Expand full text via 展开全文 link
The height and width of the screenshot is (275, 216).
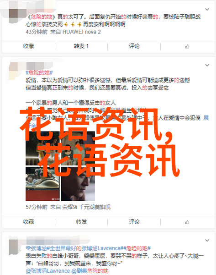[206, 118]
